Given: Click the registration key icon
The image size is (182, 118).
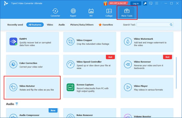Looking at the screenshot, I should 145,3.
